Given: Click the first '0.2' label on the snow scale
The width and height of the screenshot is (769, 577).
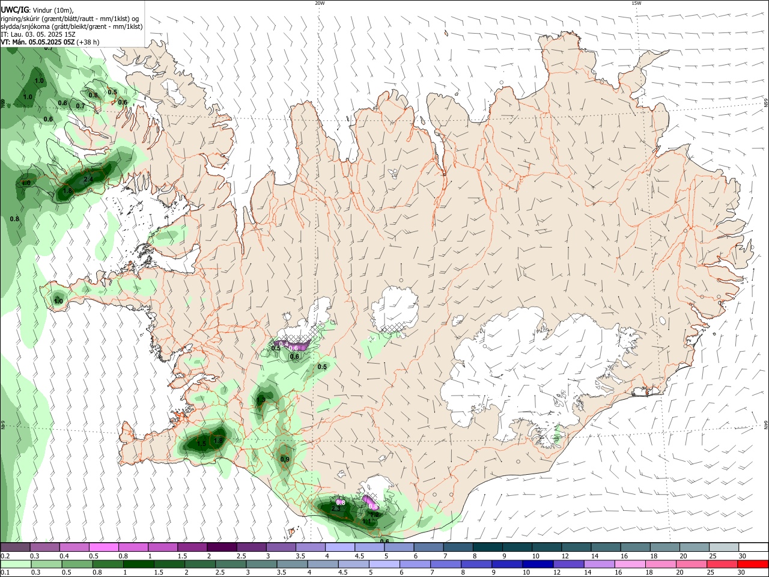Looking at the screenshot, I should click(5, 556).
